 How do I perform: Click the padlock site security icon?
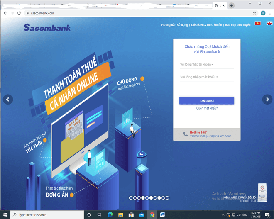[x=27, y=13]
